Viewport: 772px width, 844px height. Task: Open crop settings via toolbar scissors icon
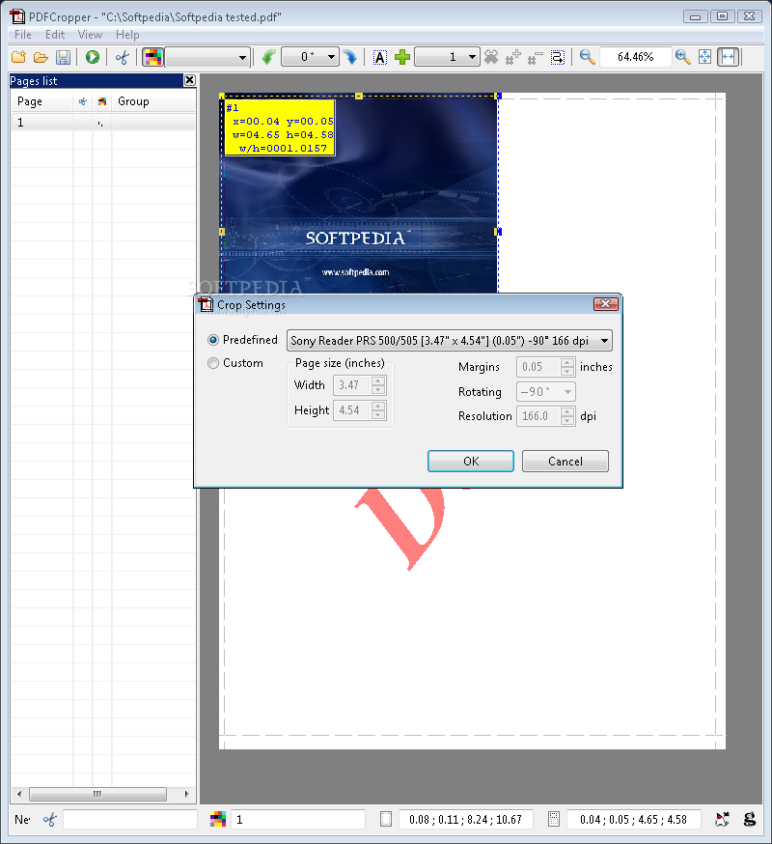click(123, 57)
